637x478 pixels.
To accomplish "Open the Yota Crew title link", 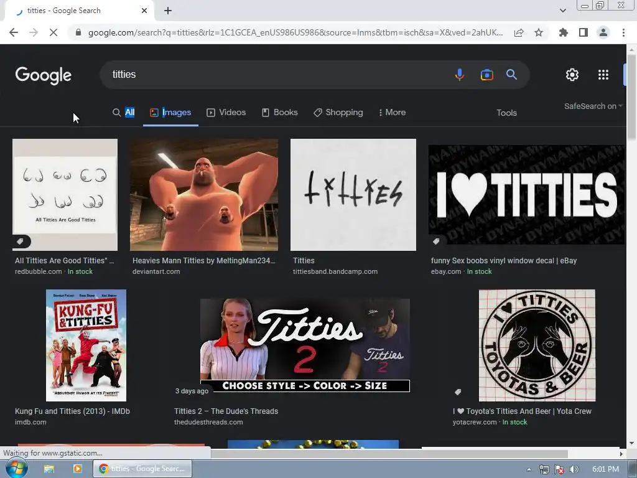I will coord(522,411).
